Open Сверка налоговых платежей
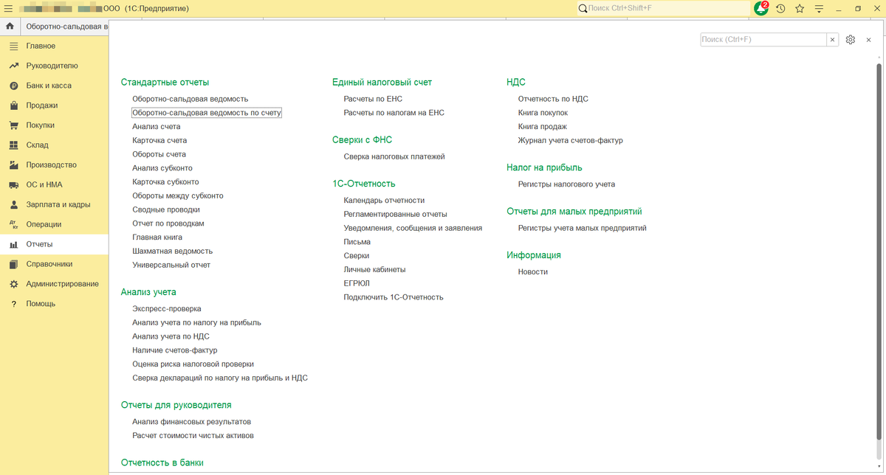The image size is (886, 475). click(x=394, y=156)
